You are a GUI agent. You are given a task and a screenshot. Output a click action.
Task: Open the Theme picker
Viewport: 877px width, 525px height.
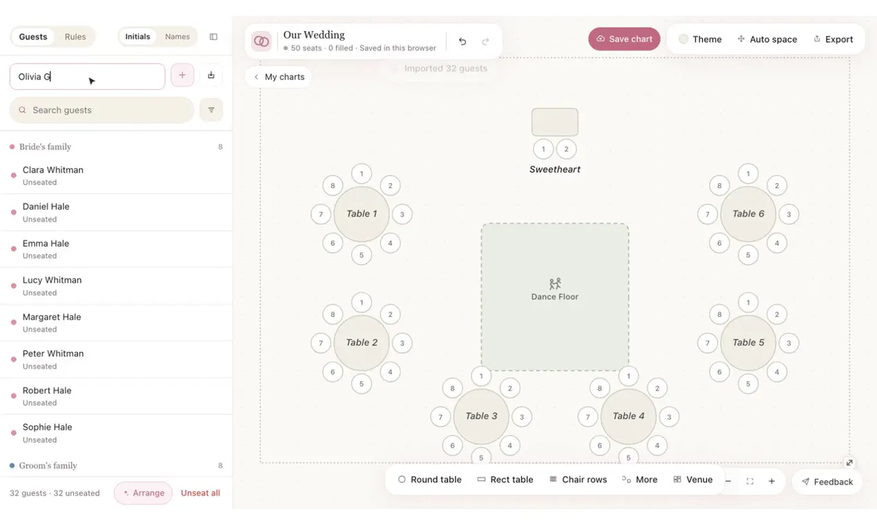click(x=700, y=39)
